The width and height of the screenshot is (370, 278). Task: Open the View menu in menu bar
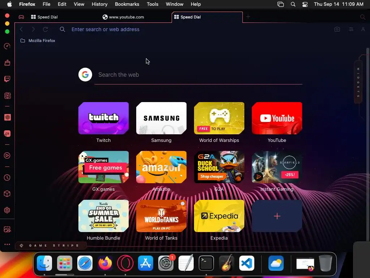click(79, 4)
